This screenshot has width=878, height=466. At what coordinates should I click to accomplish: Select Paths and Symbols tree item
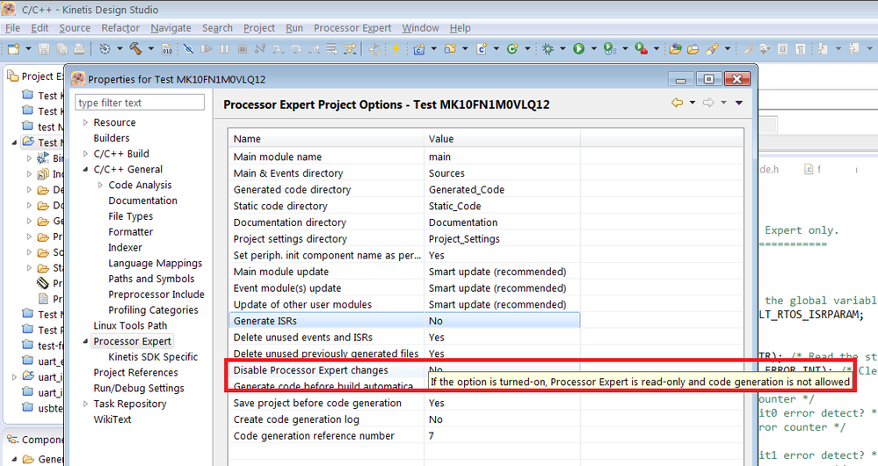coord(151,279)
